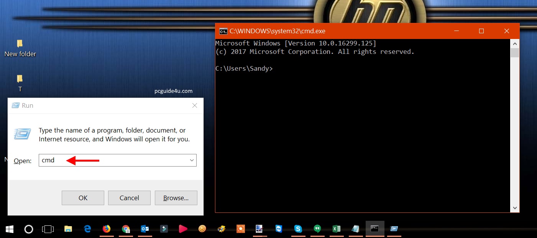Click the cmd window scrollbar down arrow

point(515,208)
